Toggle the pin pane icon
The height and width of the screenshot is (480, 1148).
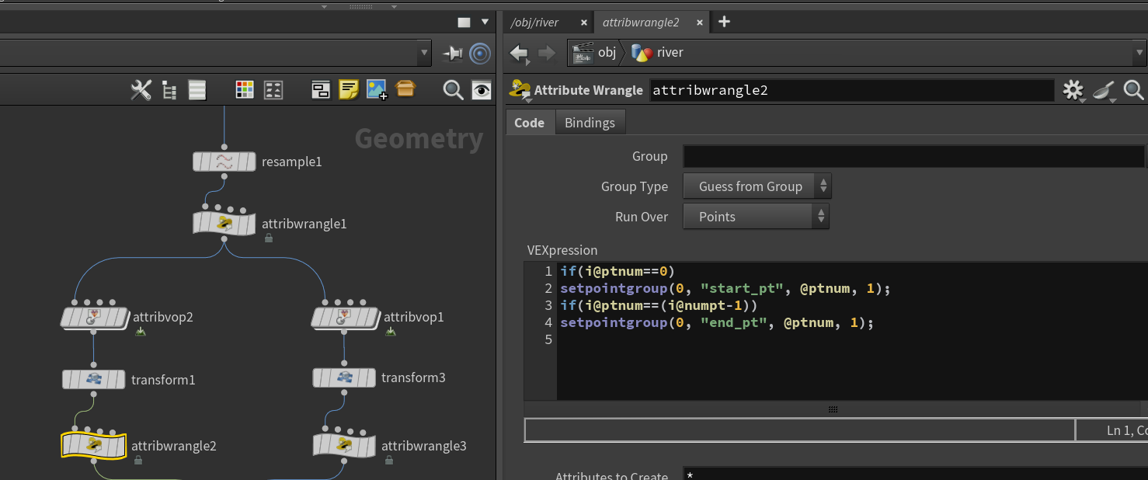(452, 54)
